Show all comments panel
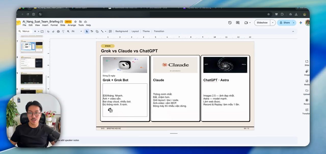This screenshot has height=154, width=326. (238, 23)
